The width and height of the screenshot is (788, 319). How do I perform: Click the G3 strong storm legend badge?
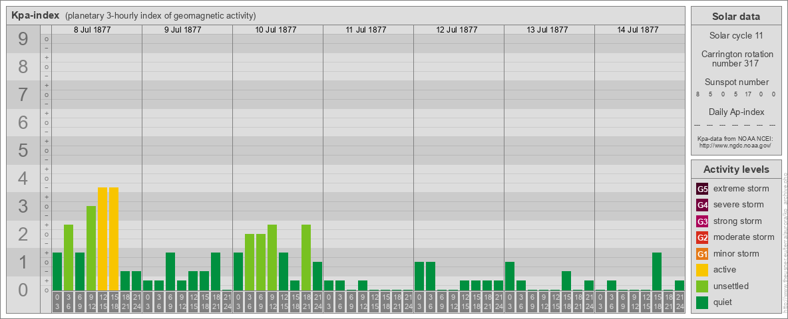(x=702, y=221)
